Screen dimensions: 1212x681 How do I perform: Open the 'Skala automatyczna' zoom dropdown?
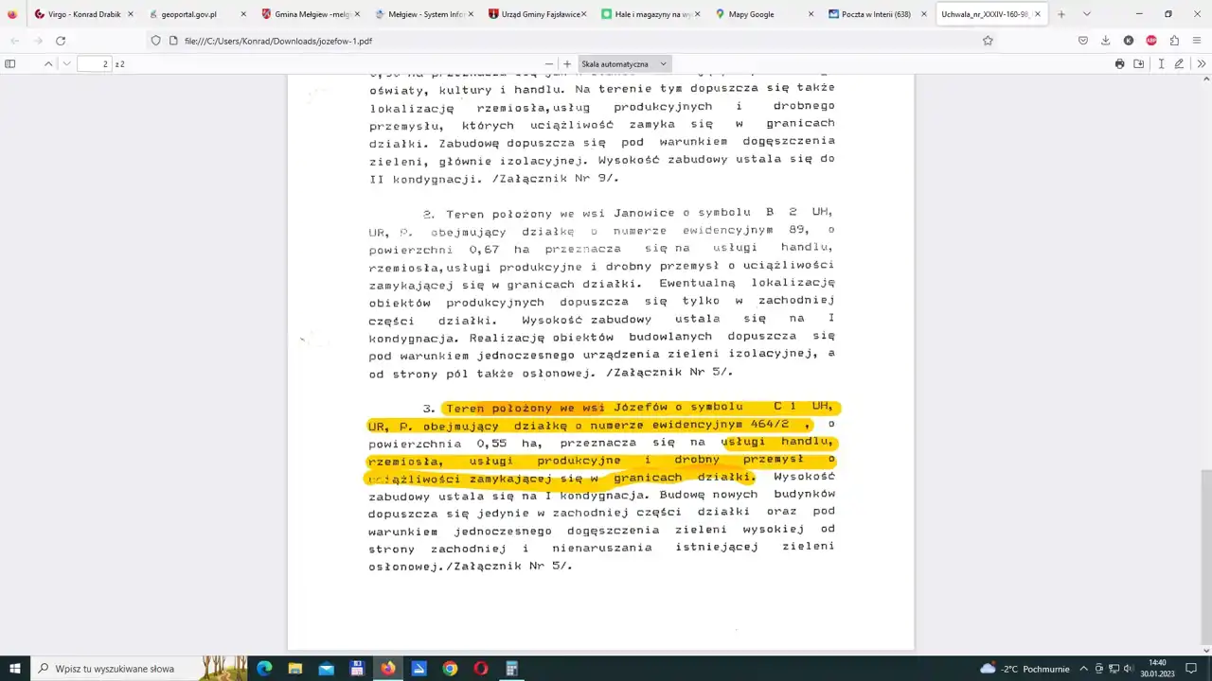[625, 63]
